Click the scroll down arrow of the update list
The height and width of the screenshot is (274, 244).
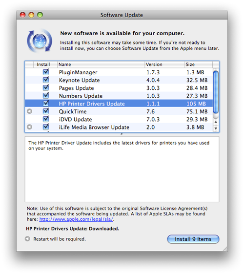click(216, 128)
